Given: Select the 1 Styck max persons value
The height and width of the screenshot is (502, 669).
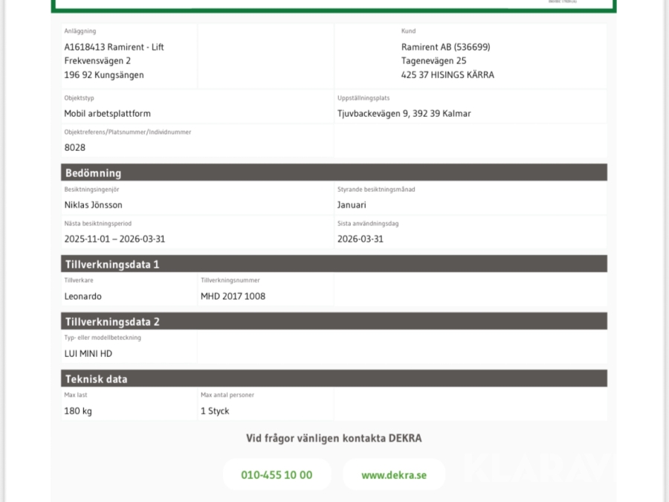Looking at the screenshot, I should 215,411.
